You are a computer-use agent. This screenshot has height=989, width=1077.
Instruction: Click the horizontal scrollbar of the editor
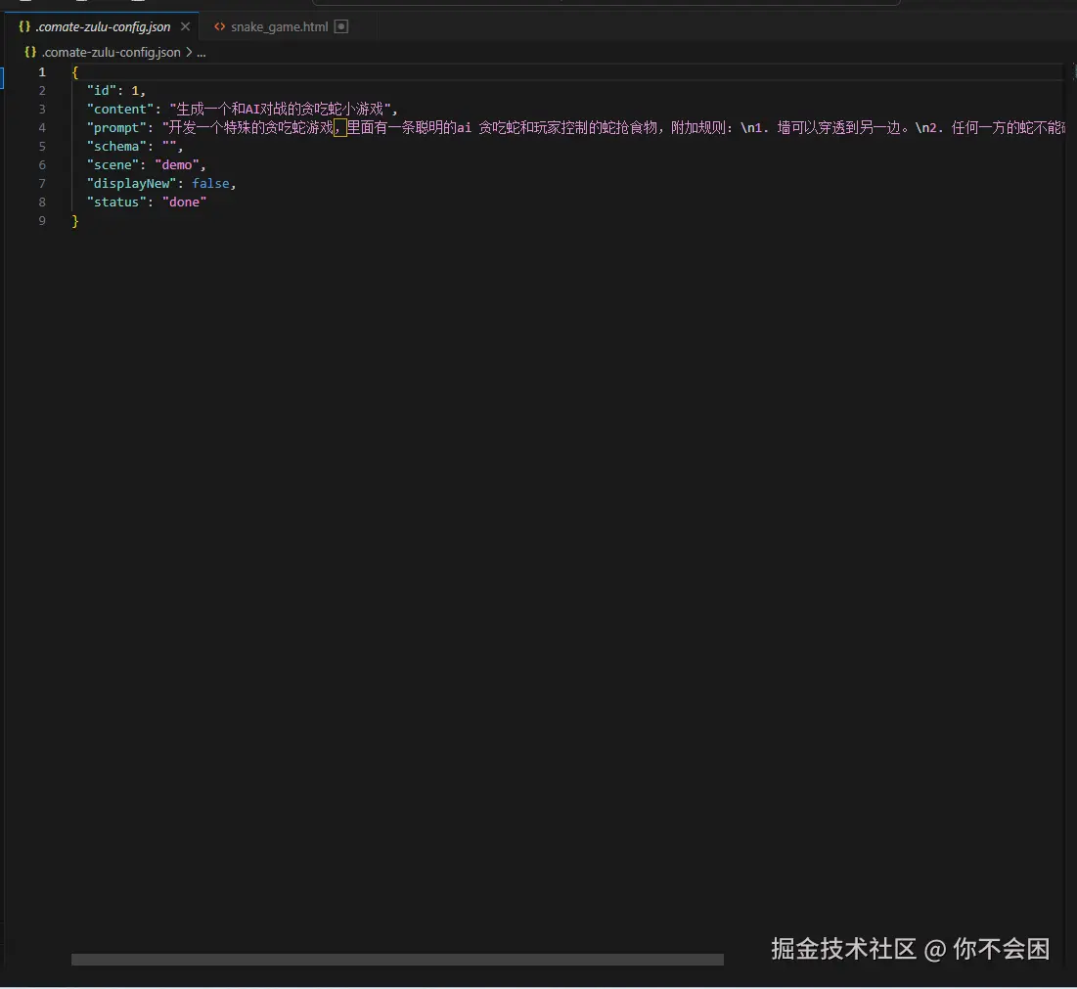pyautogui.click(x=397, y=960)
